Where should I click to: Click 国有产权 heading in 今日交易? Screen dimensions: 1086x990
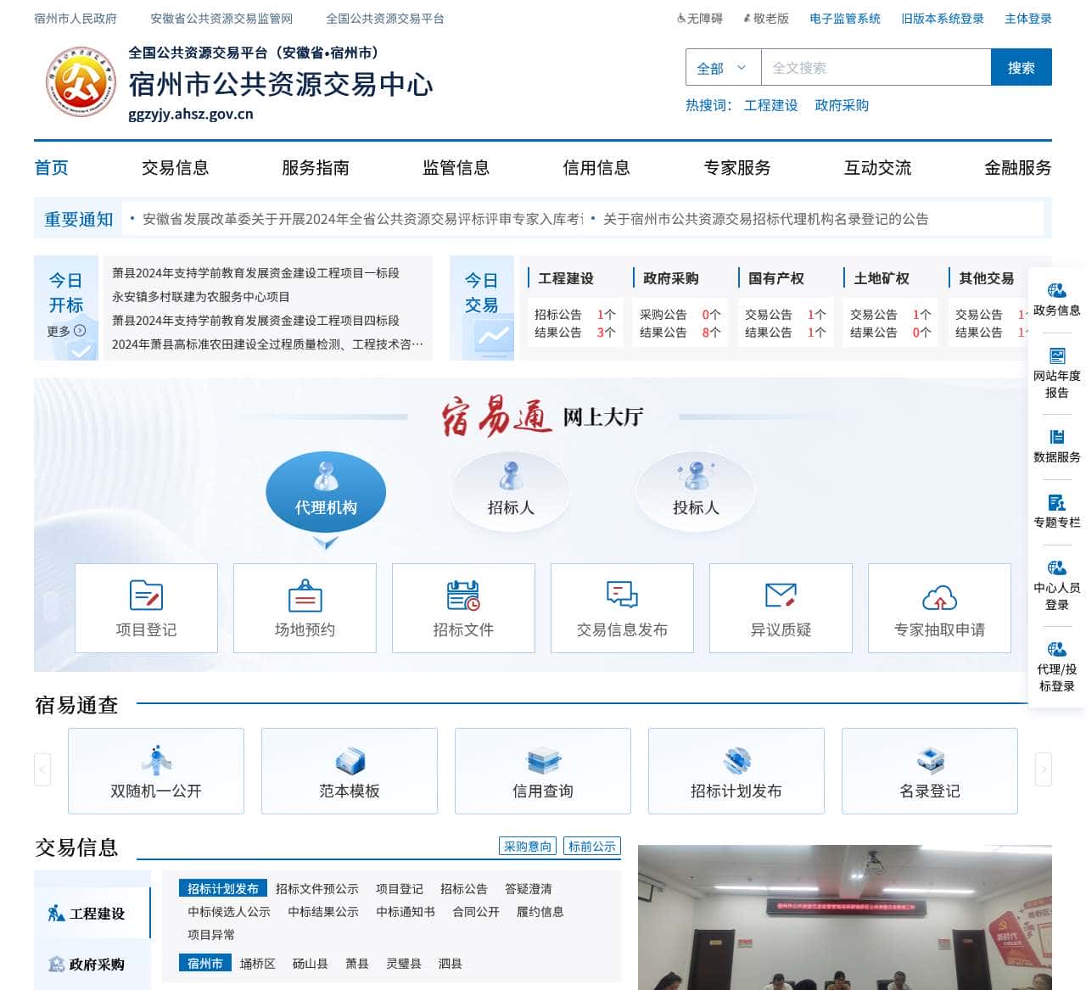tap(775, 278)
